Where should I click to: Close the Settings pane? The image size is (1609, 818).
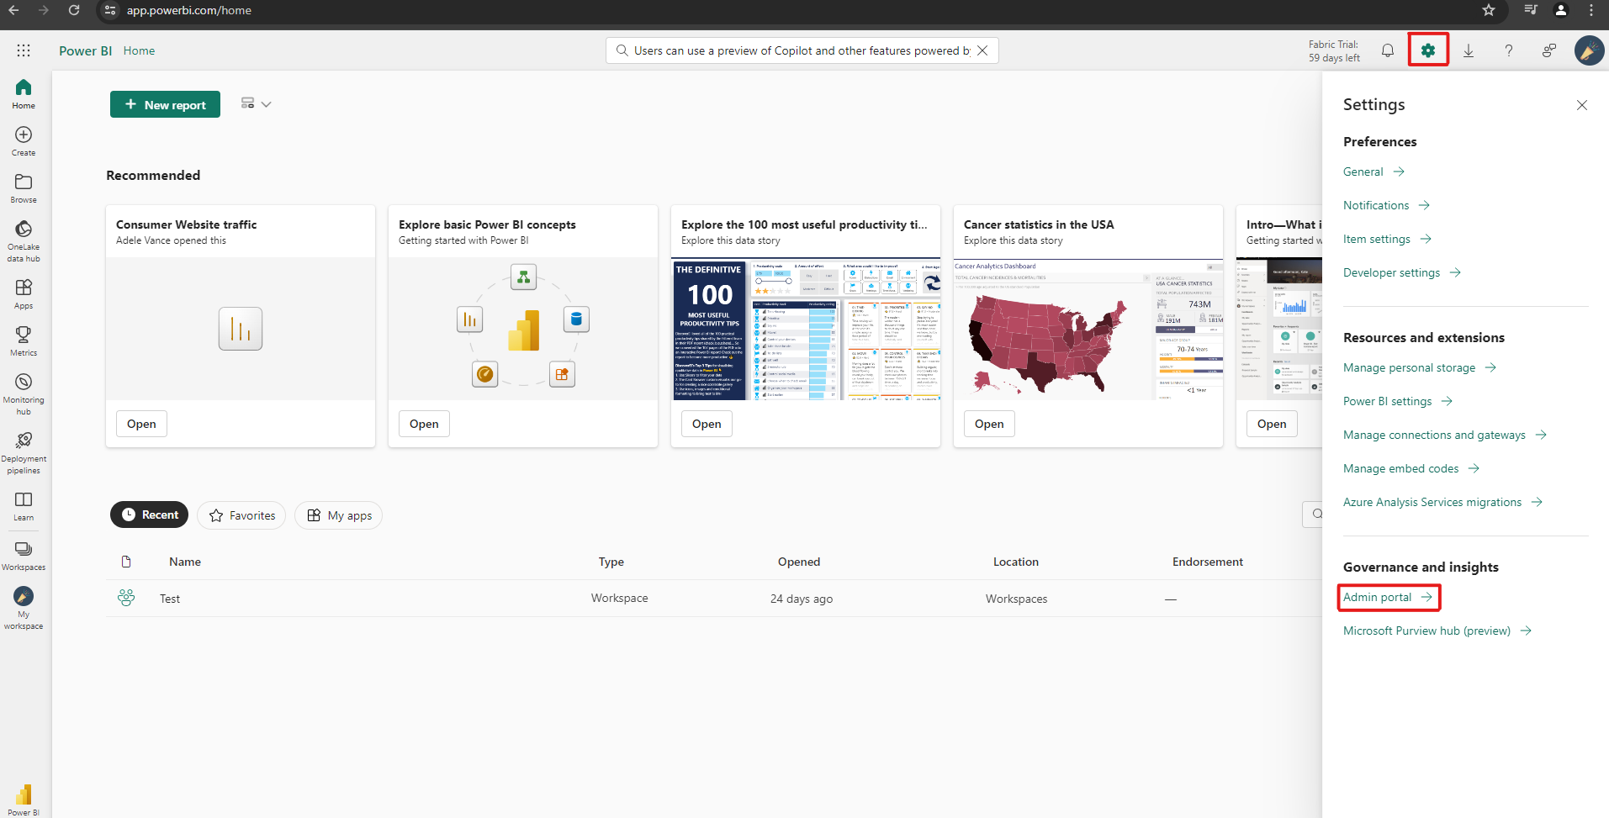[1580, 104]
